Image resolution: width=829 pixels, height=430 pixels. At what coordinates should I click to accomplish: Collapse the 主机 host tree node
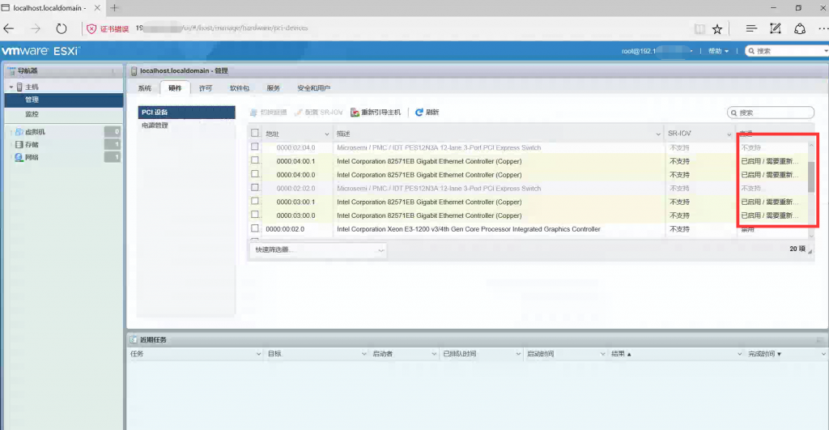click(11, 87)
